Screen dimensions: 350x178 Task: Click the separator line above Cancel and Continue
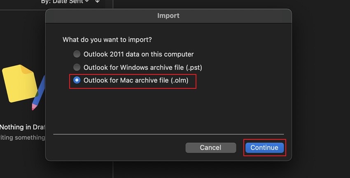(x=168, y=134)
